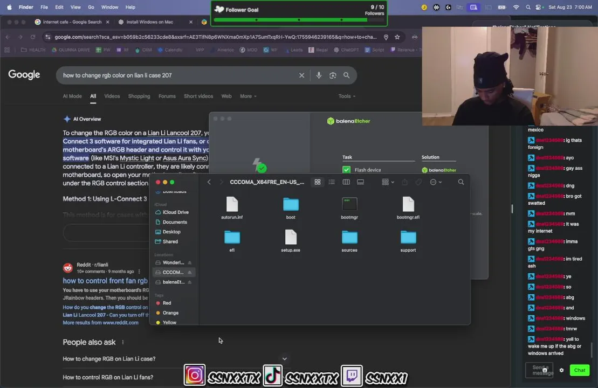The height and width of the screenshot is (388, 598).
Task: Open the Edit menu in menu bar
Action: tap(59, 7)
